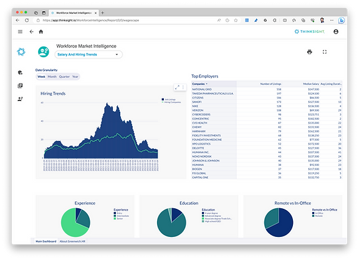The width and height of the screenshot is (359, 260).
Task: Open Hiring Trends chart more options dots
Action: [x=183, y=87]
